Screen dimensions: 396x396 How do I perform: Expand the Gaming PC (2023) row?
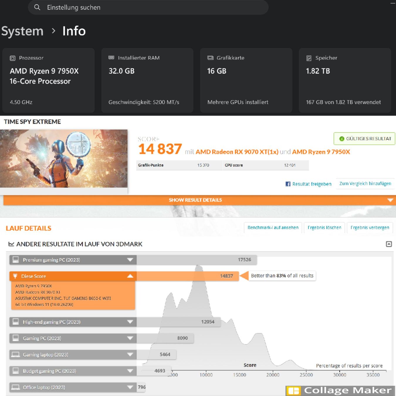(x=130, y=338)
